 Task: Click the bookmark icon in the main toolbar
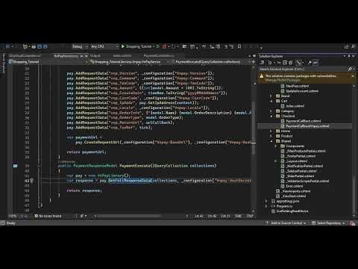tap(239, 46)
